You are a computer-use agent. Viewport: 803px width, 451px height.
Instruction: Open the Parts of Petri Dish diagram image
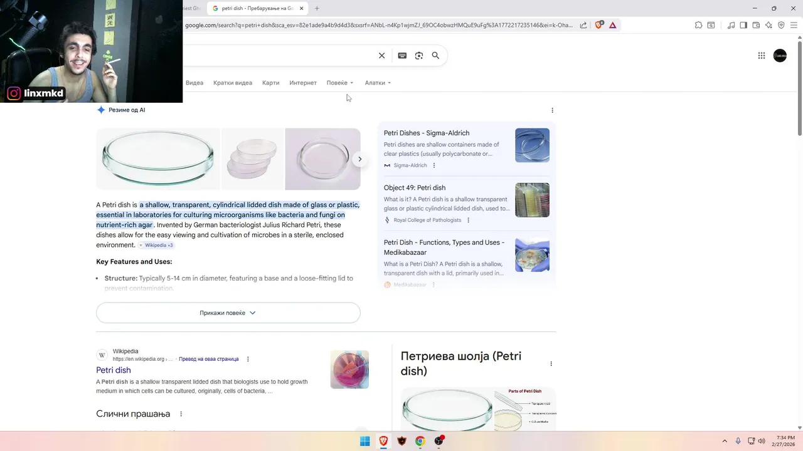click(525, 409)
